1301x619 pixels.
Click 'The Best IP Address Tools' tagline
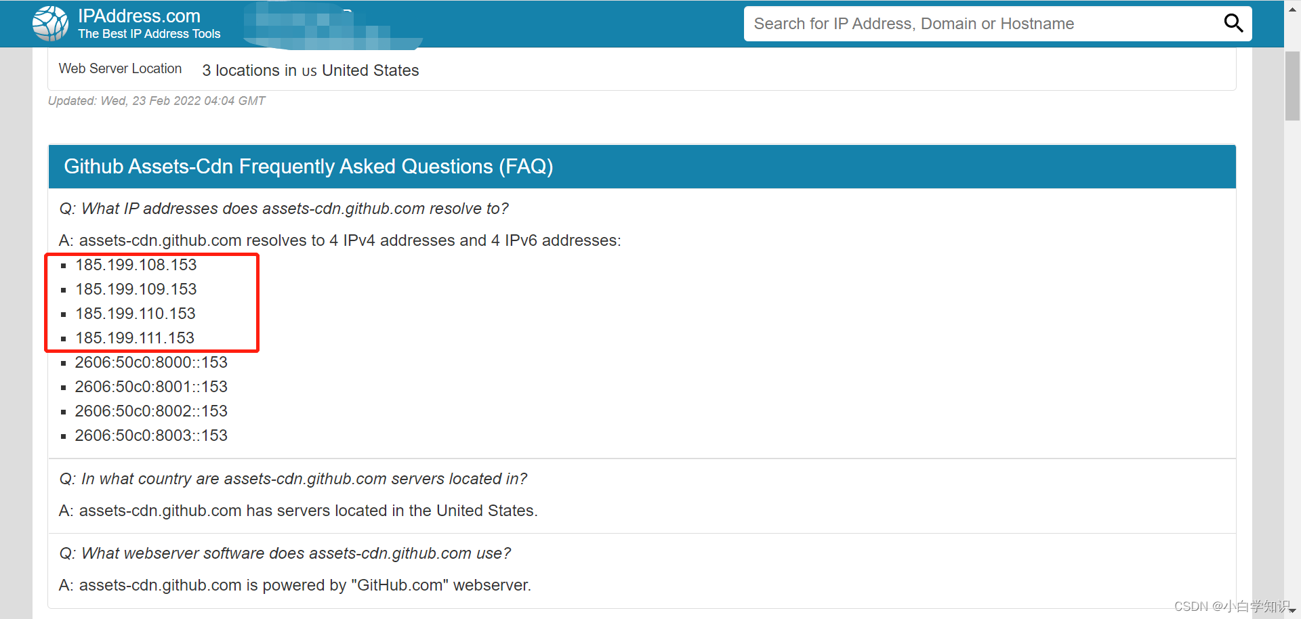coord(149,34)
